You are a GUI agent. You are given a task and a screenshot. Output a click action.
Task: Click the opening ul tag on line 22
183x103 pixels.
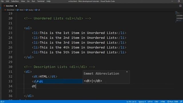point(28,28)
